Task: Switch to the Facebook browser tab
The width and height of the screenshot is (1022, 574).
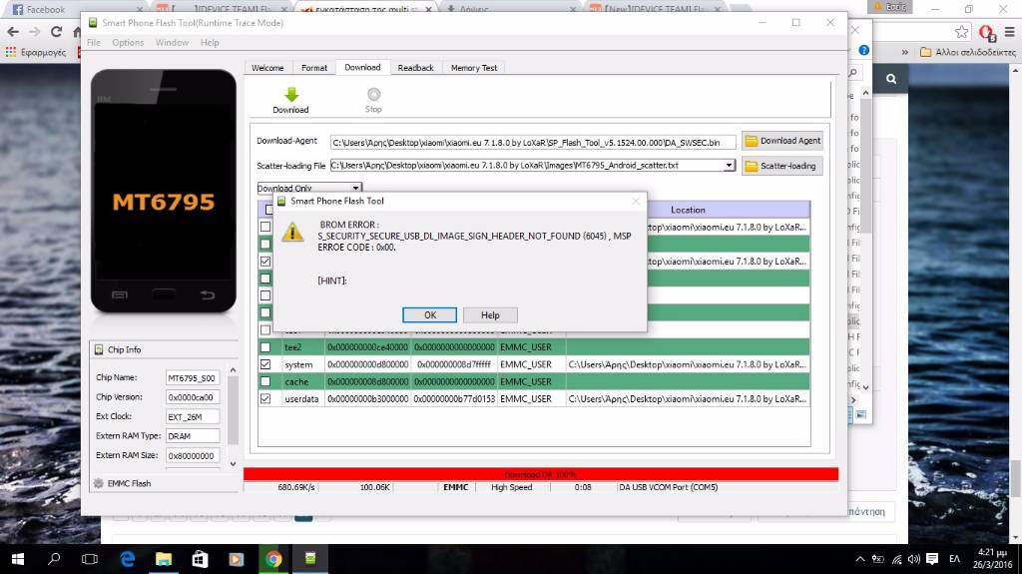Action: coord(76,9)
